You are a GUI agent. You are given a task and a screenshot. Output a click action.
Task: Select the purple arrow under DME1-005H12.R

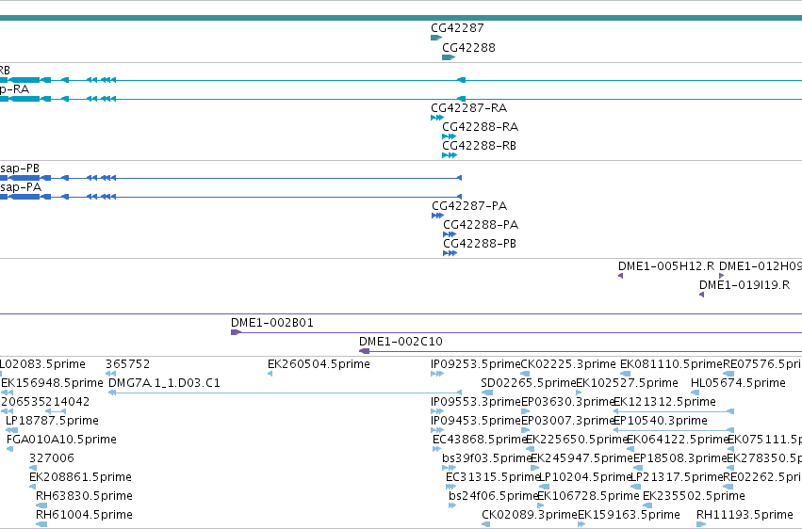tap(620, 276)
